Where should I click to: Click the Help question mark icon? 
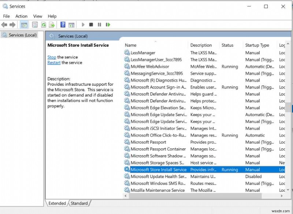coord(63,24)
